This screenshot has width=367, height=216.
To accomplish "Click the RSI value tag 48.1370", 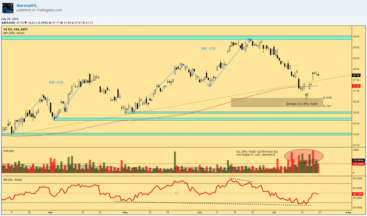I will coord(358,194).
